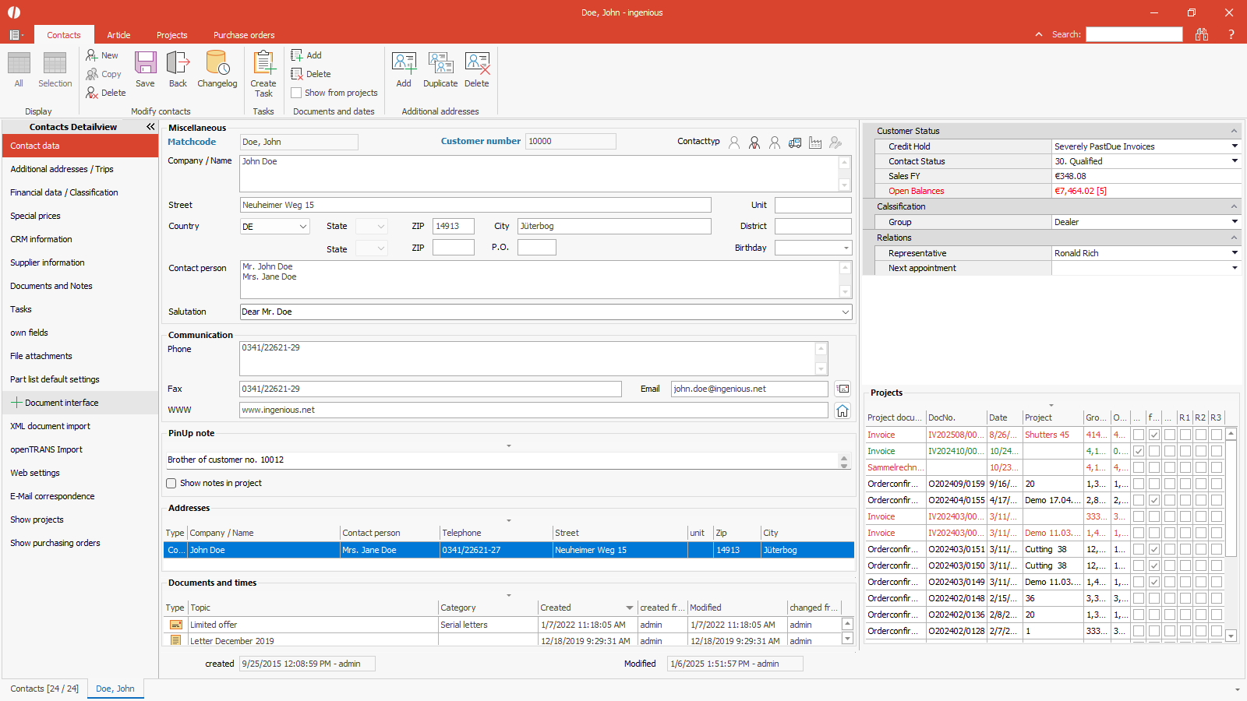Click the Create Task icon
The image size is (1247, 701).
(263, 72)
